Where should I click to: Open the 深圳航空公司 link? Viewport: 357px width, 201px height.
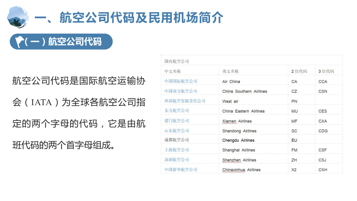point(176,160)
